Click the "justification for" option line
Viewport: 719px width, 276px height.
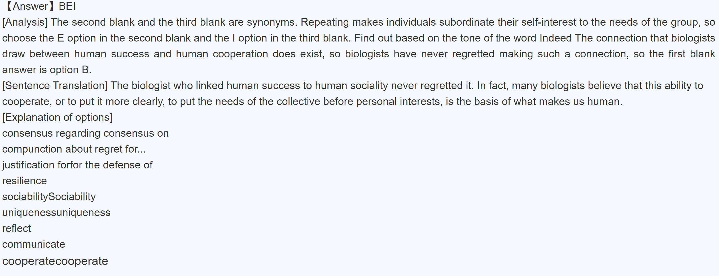77,165
